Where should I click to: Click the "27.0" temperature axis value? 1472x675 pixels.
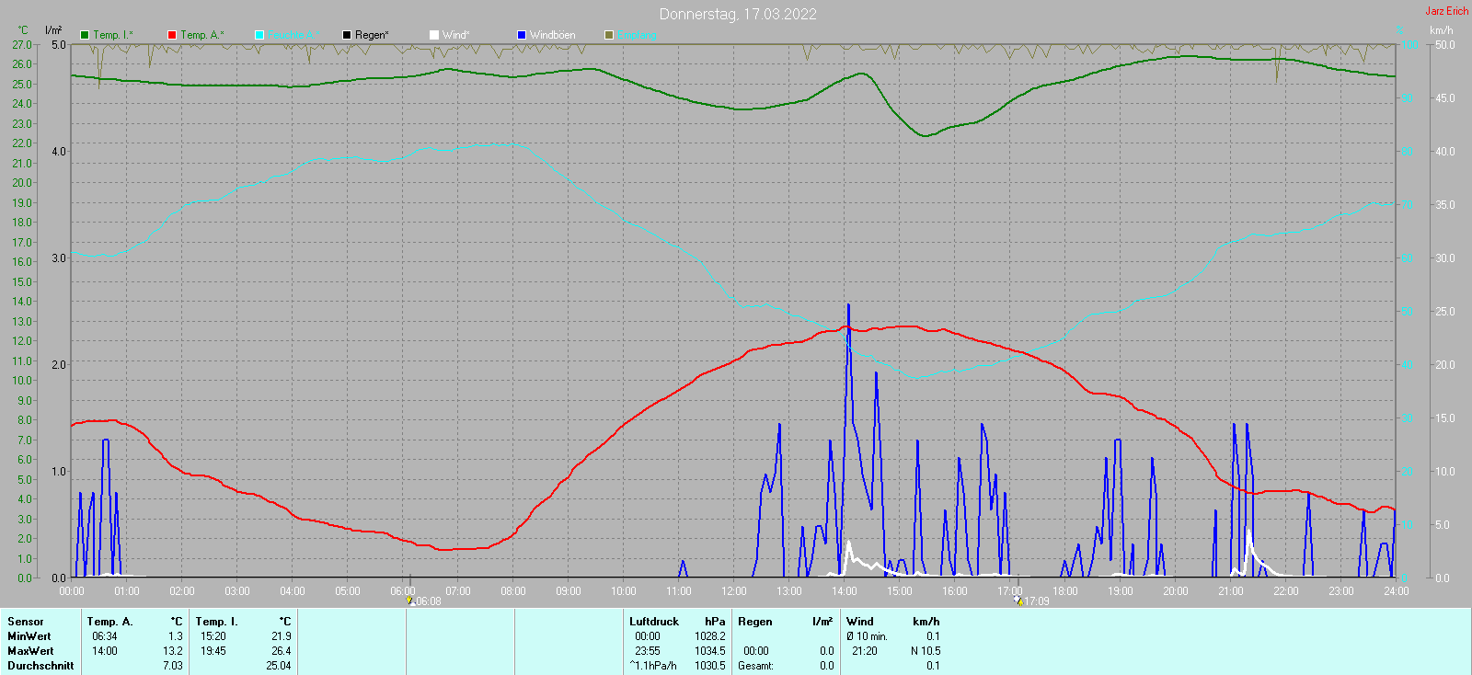tap(22, 44)
